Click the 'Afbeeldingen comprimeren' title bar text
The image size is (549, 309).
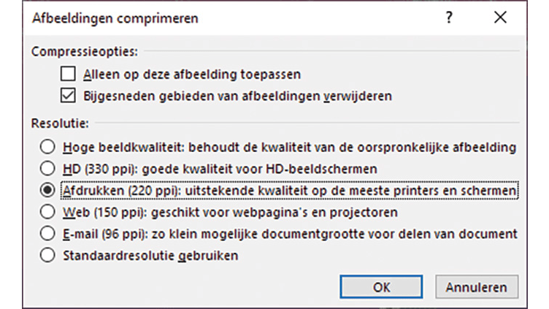click(x=115, y=18)
